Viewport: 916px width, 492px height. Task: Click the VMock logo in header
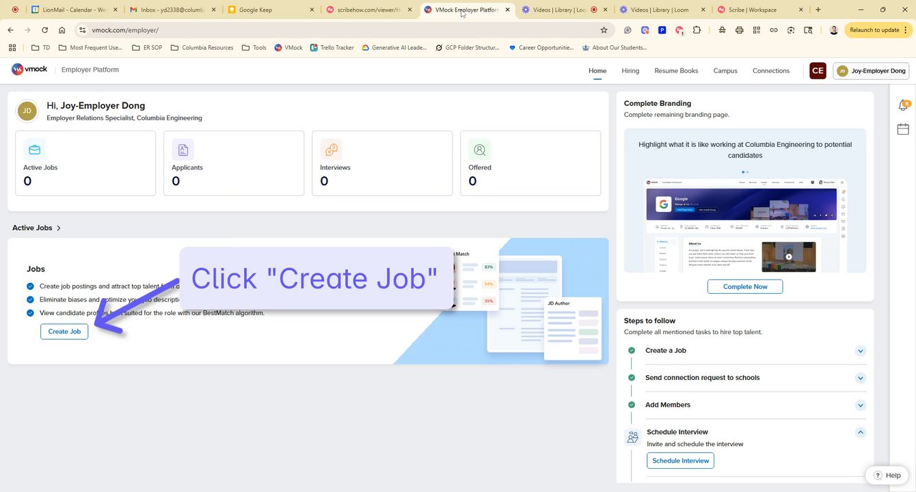(x=29, y=69)
